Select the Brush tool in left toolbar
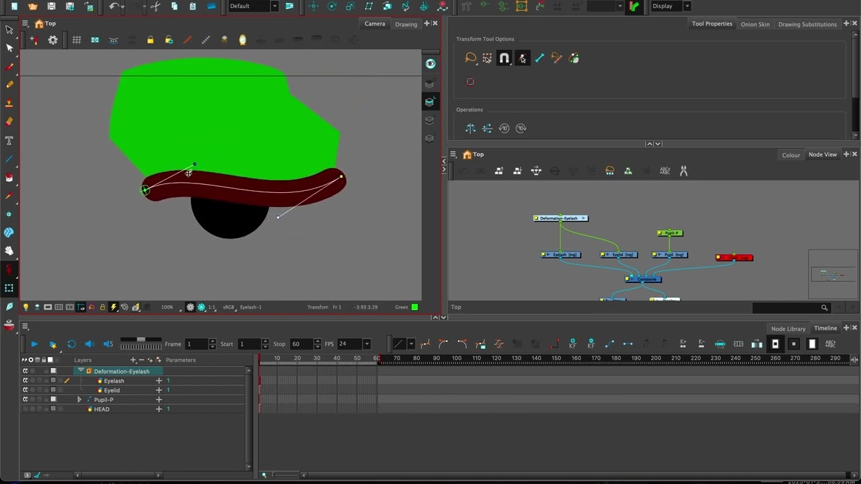This screenshot has height=484, width=861. pos(9,67)
